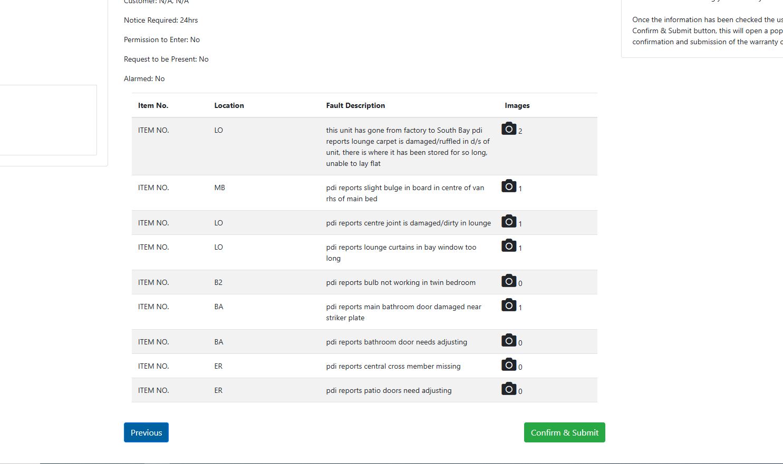
Task: Click camera icon for twin bedroom bulb
Action: pyautogui.click(x=508, y=281)
